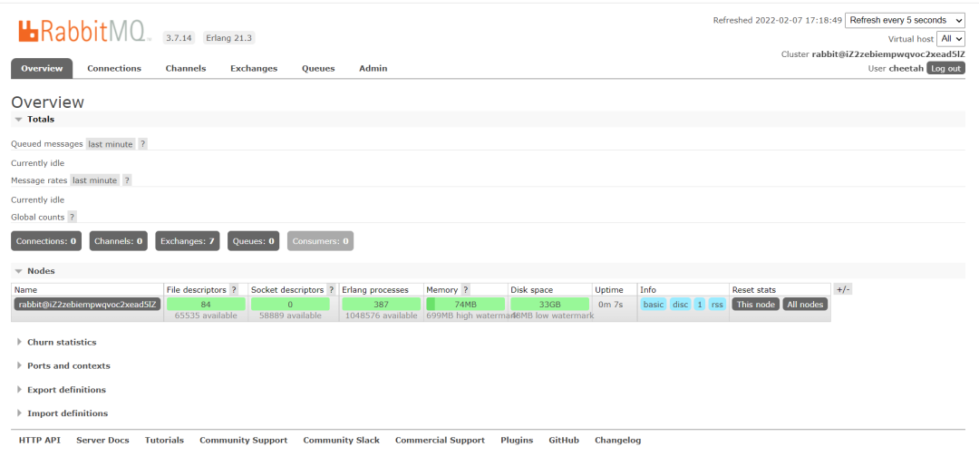
Task: Click the 74MB memory usage bar
Action: pyautogui.click(x=465, y=305)
